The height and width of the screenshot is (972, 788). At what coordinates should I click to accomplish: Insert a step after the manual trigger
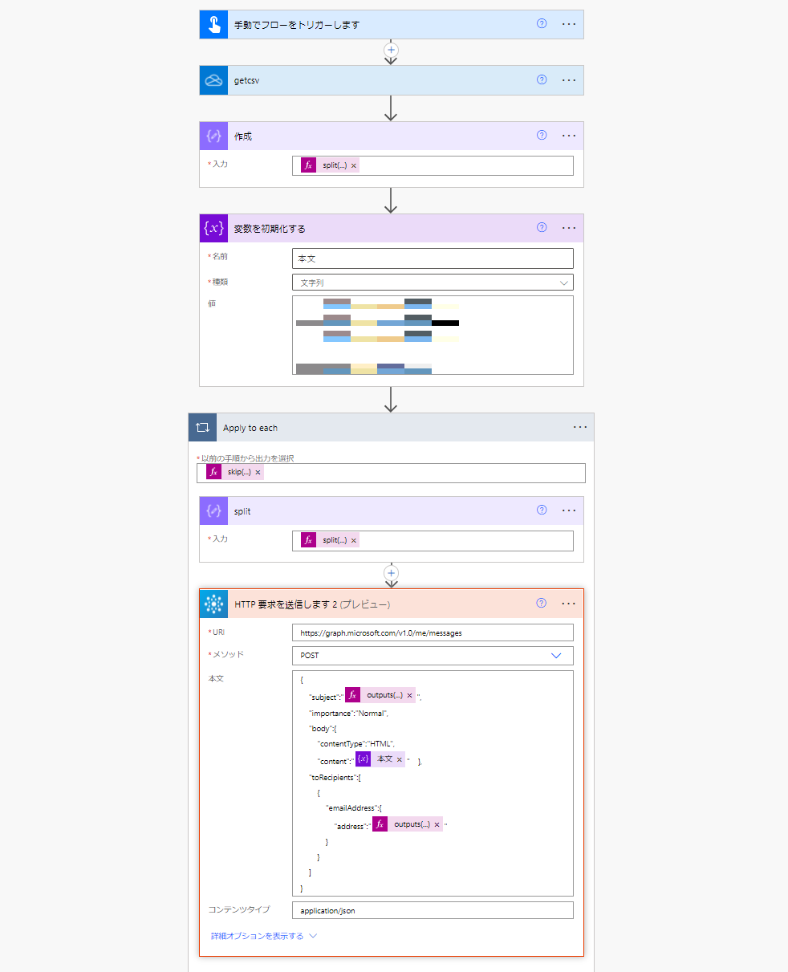click(391, 50)
